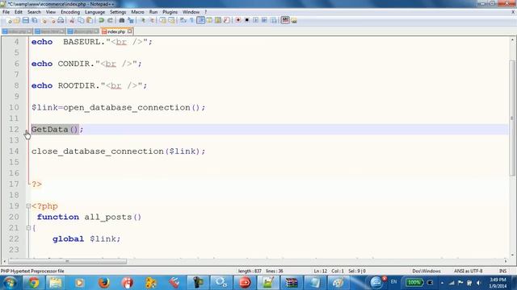Close the index.php tab with its X
Image resolution: width=517 pixels, height=290 pixels.
tap(129, 31)
